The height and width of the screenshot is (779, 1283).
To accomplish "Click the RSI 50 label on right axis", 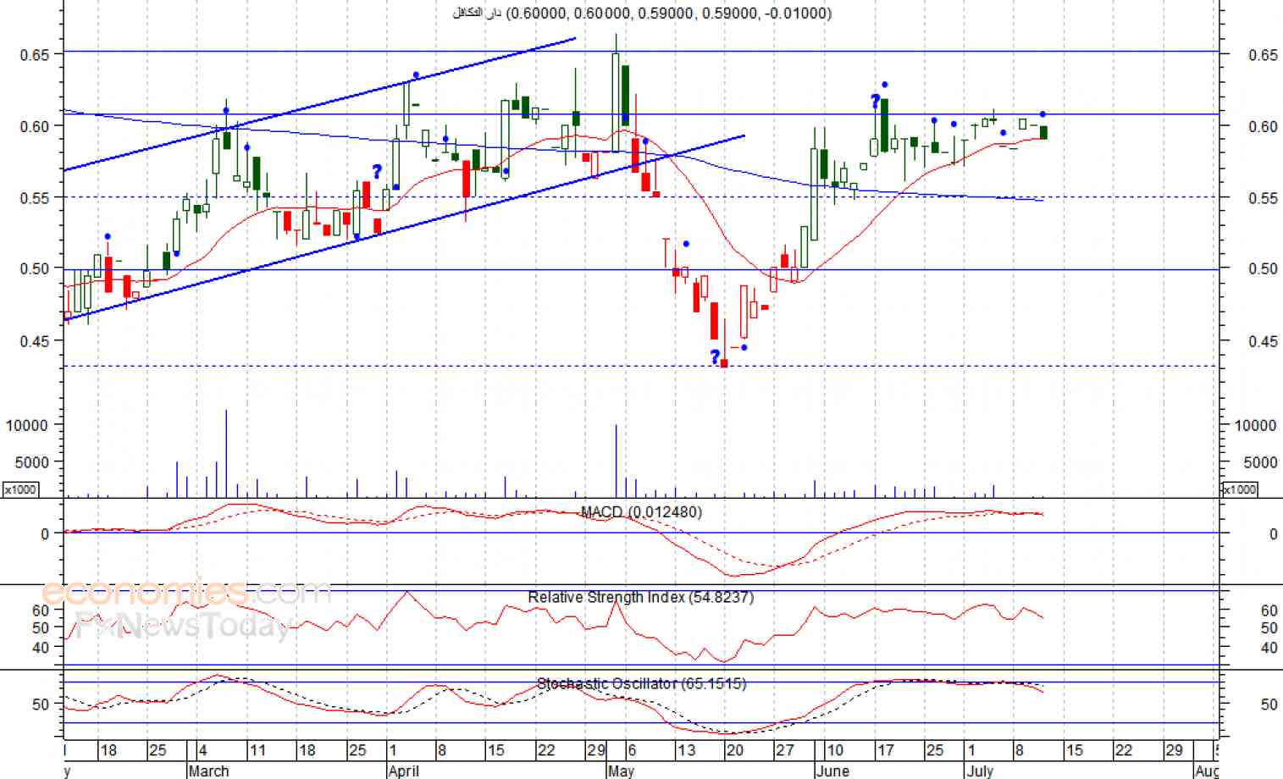I will [1269, 628].
